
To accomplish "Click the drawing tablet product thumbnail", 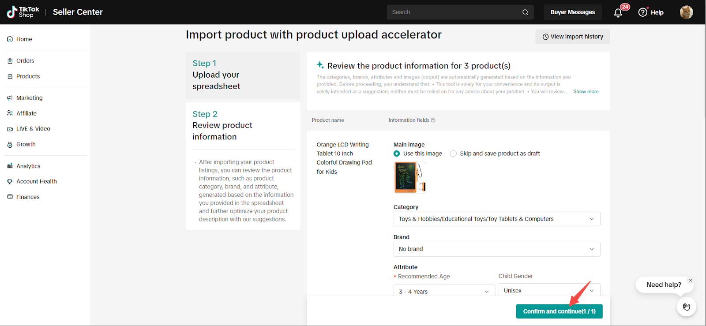I will (409, 177).
